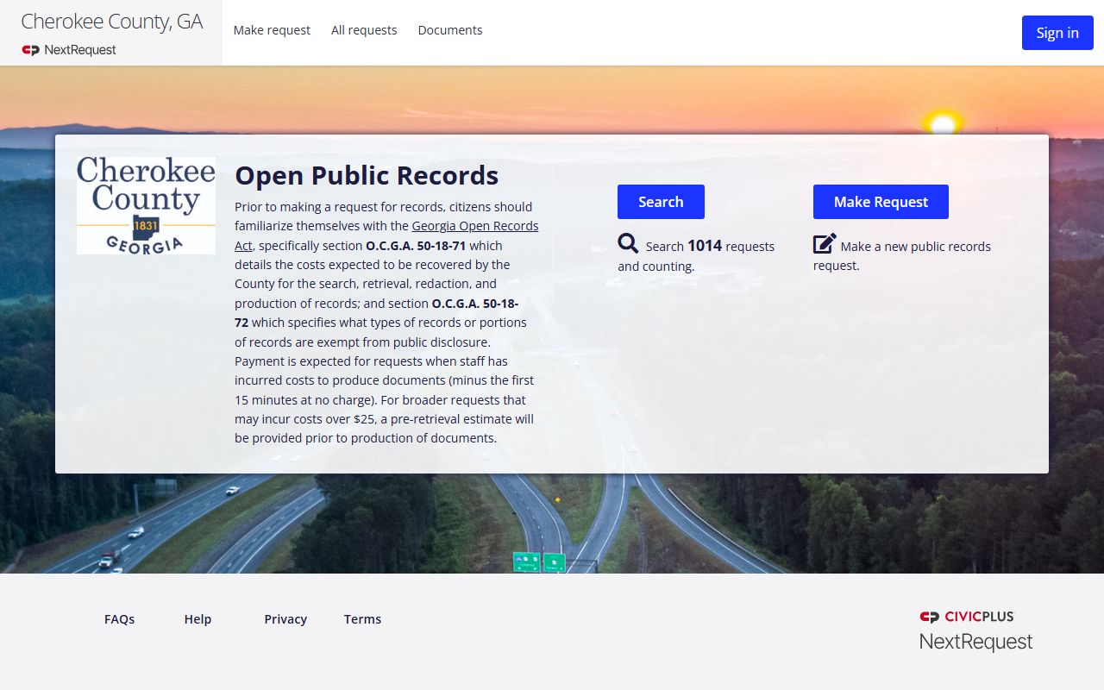This screenshot has height=690, width=1104.
Task: Click the Cherokee County Georgia logo
Action: [x=146, y=205]
